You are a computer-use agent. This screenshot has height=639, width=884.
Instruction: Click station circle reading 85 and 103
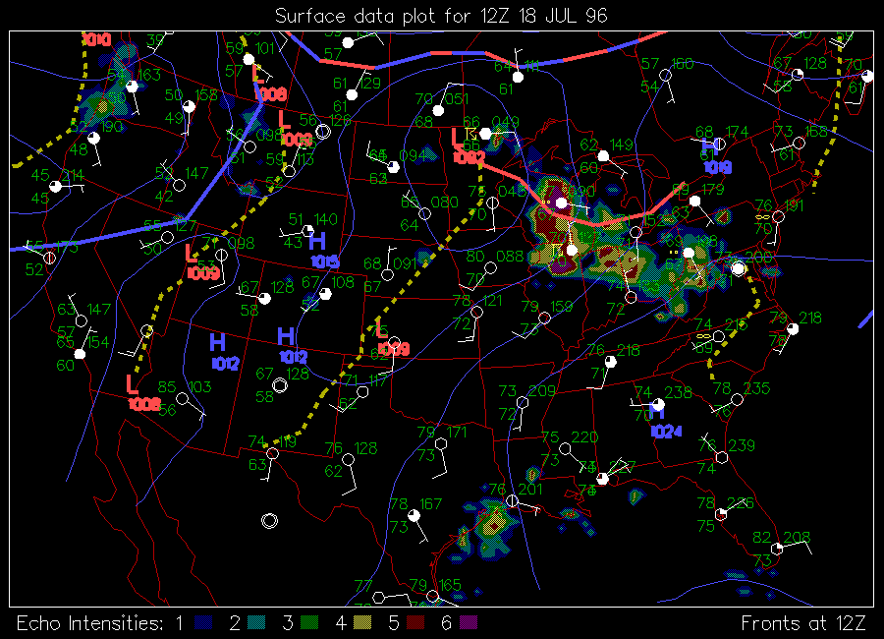pyautogui.click(x=182, y=399)
